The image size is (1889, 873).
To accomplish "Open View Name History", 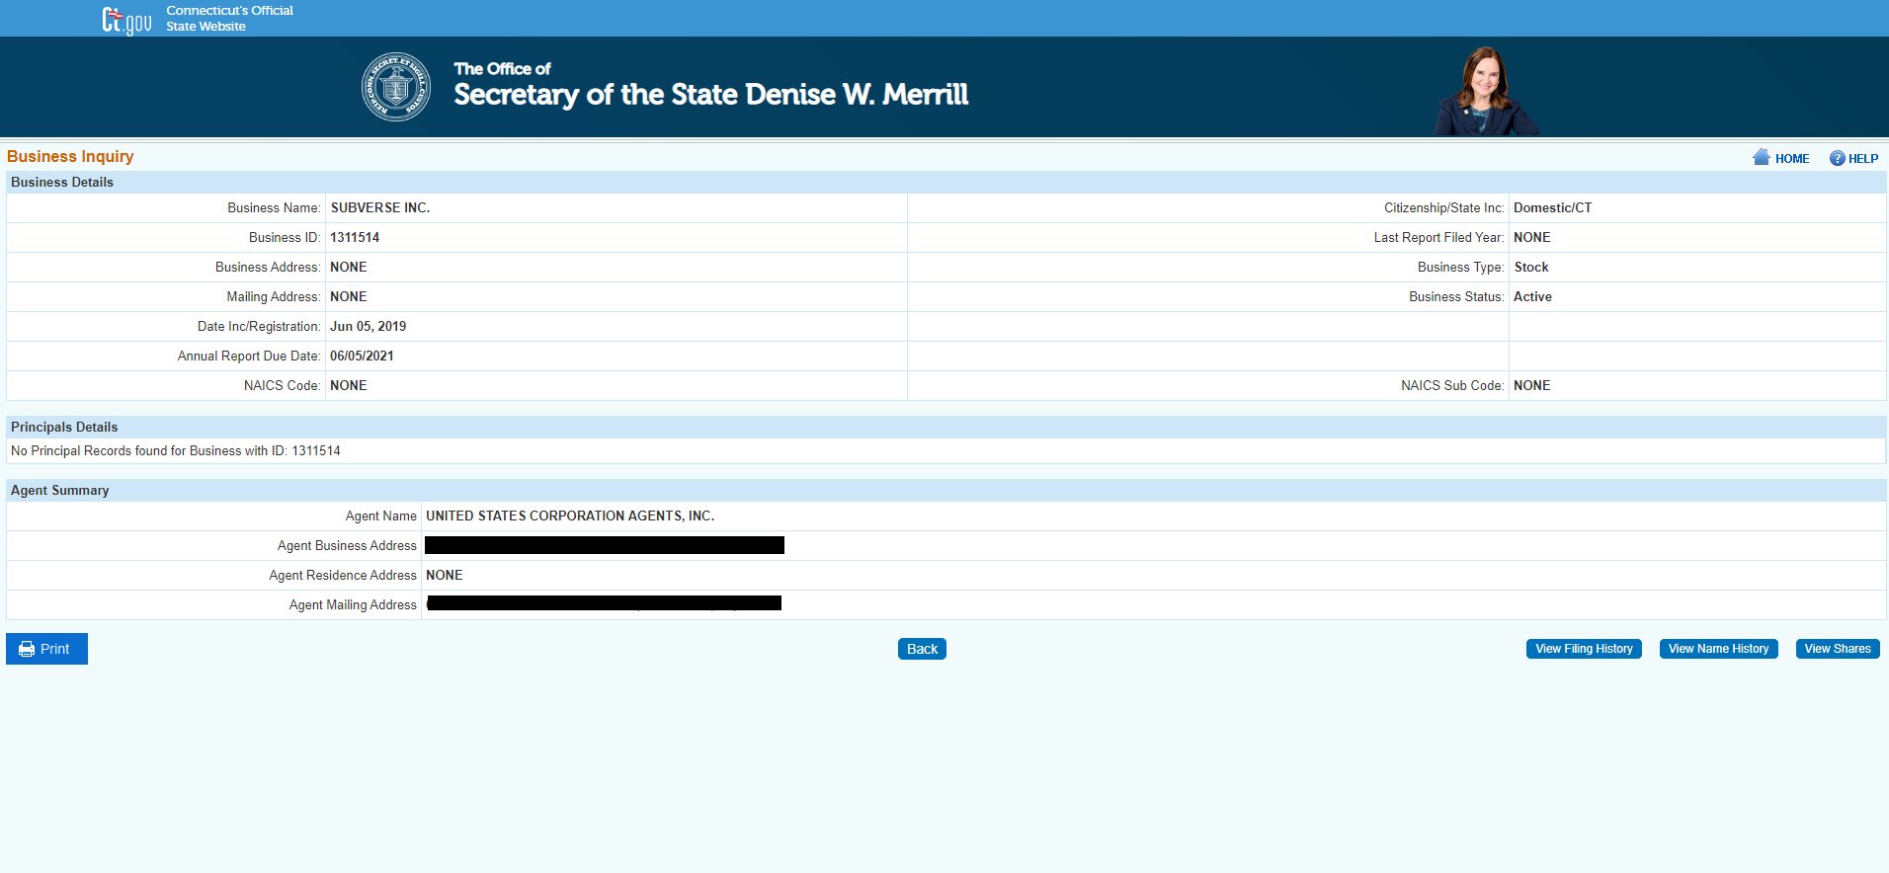I will pos(1718,649).
